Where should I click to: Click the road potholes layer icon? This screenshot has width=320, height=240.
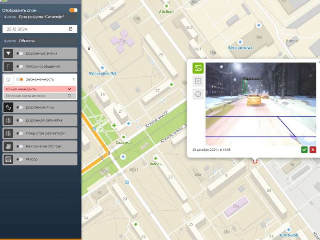click(x=8, y=108)
